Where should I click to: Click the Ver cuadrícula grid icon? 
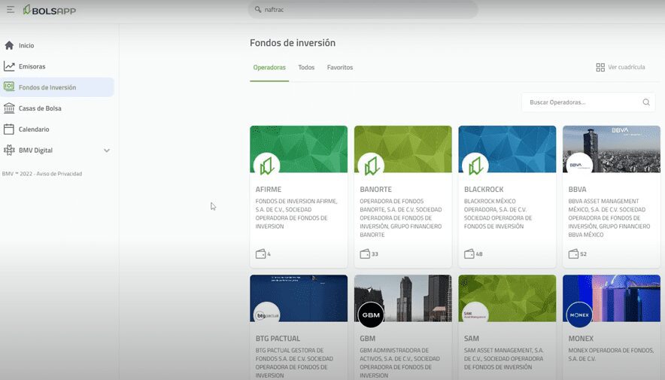tap(600, 68)
